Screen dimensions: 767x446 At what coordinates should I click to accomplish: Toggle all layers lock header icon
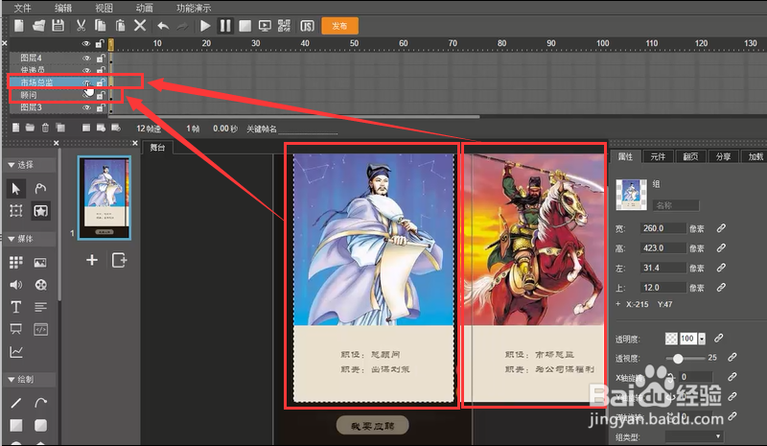click(100, 43)
